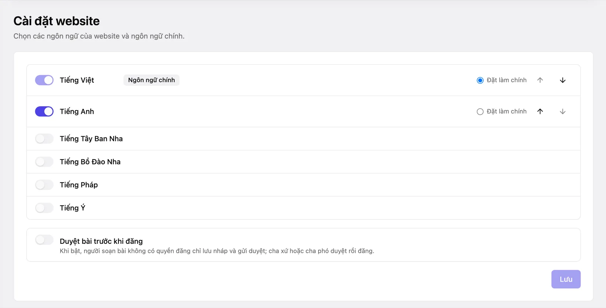Click the up arrow on Tiếng Việt row
The image size is (606, 308).
tap(540, 80)
